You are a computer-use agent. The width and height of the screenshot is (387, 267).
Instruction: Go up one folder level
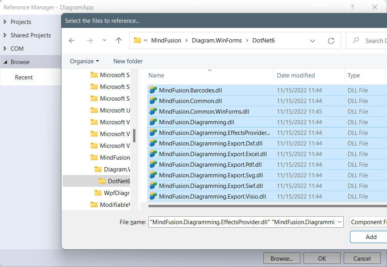click(x=119, y=41)
